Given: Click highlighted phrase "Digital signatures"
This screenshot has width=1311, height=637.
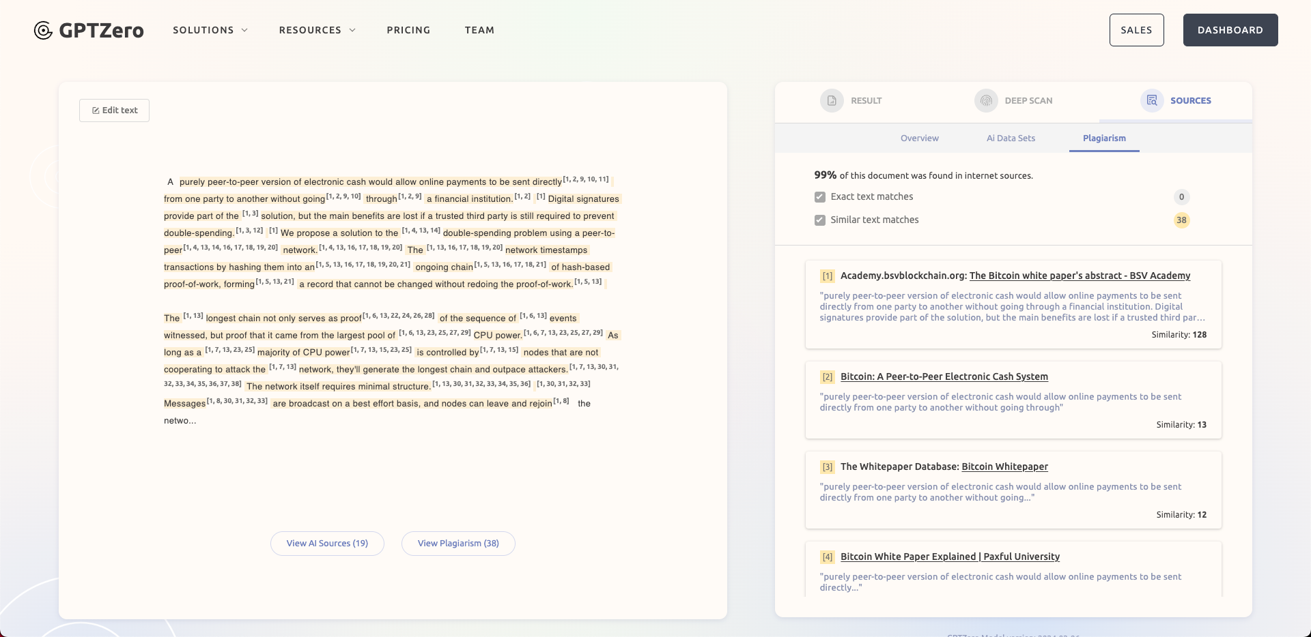Looking at the screenshot, I should [583, 199].
